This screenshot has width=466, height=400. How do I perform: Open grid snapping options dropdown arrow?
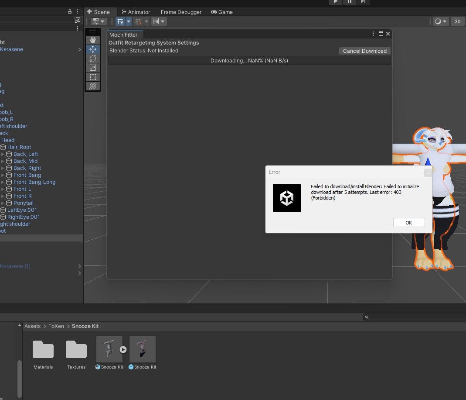point(129,21)
